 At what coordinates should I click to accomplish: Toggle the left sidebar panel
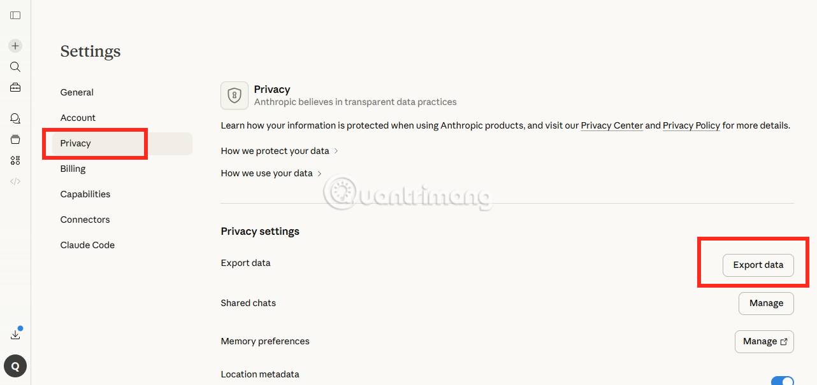(15, 15)
